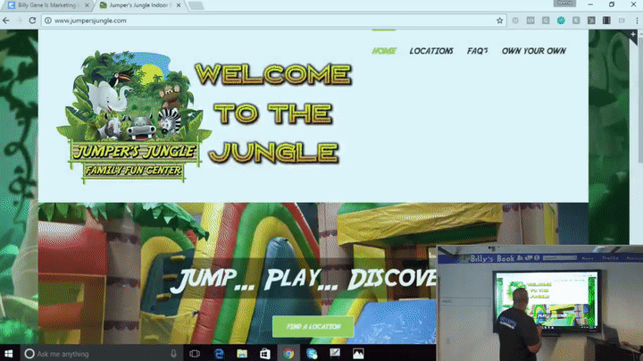Open the Chrome three-dot menu
The width and height of the screenshot is (643, 361).
coord(635,20)
